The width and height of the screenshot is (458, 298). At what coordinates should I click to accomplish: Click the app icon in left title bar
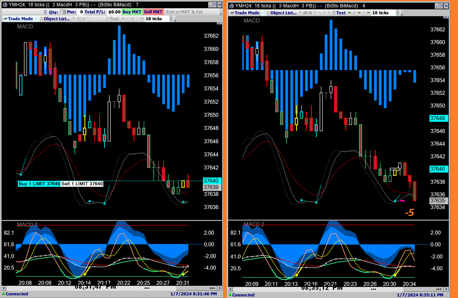4,4
